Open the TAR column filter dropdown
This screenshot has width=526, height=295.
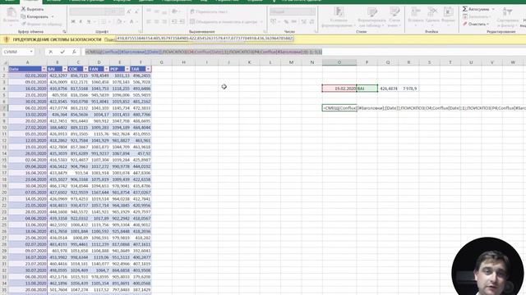(148, 69)
